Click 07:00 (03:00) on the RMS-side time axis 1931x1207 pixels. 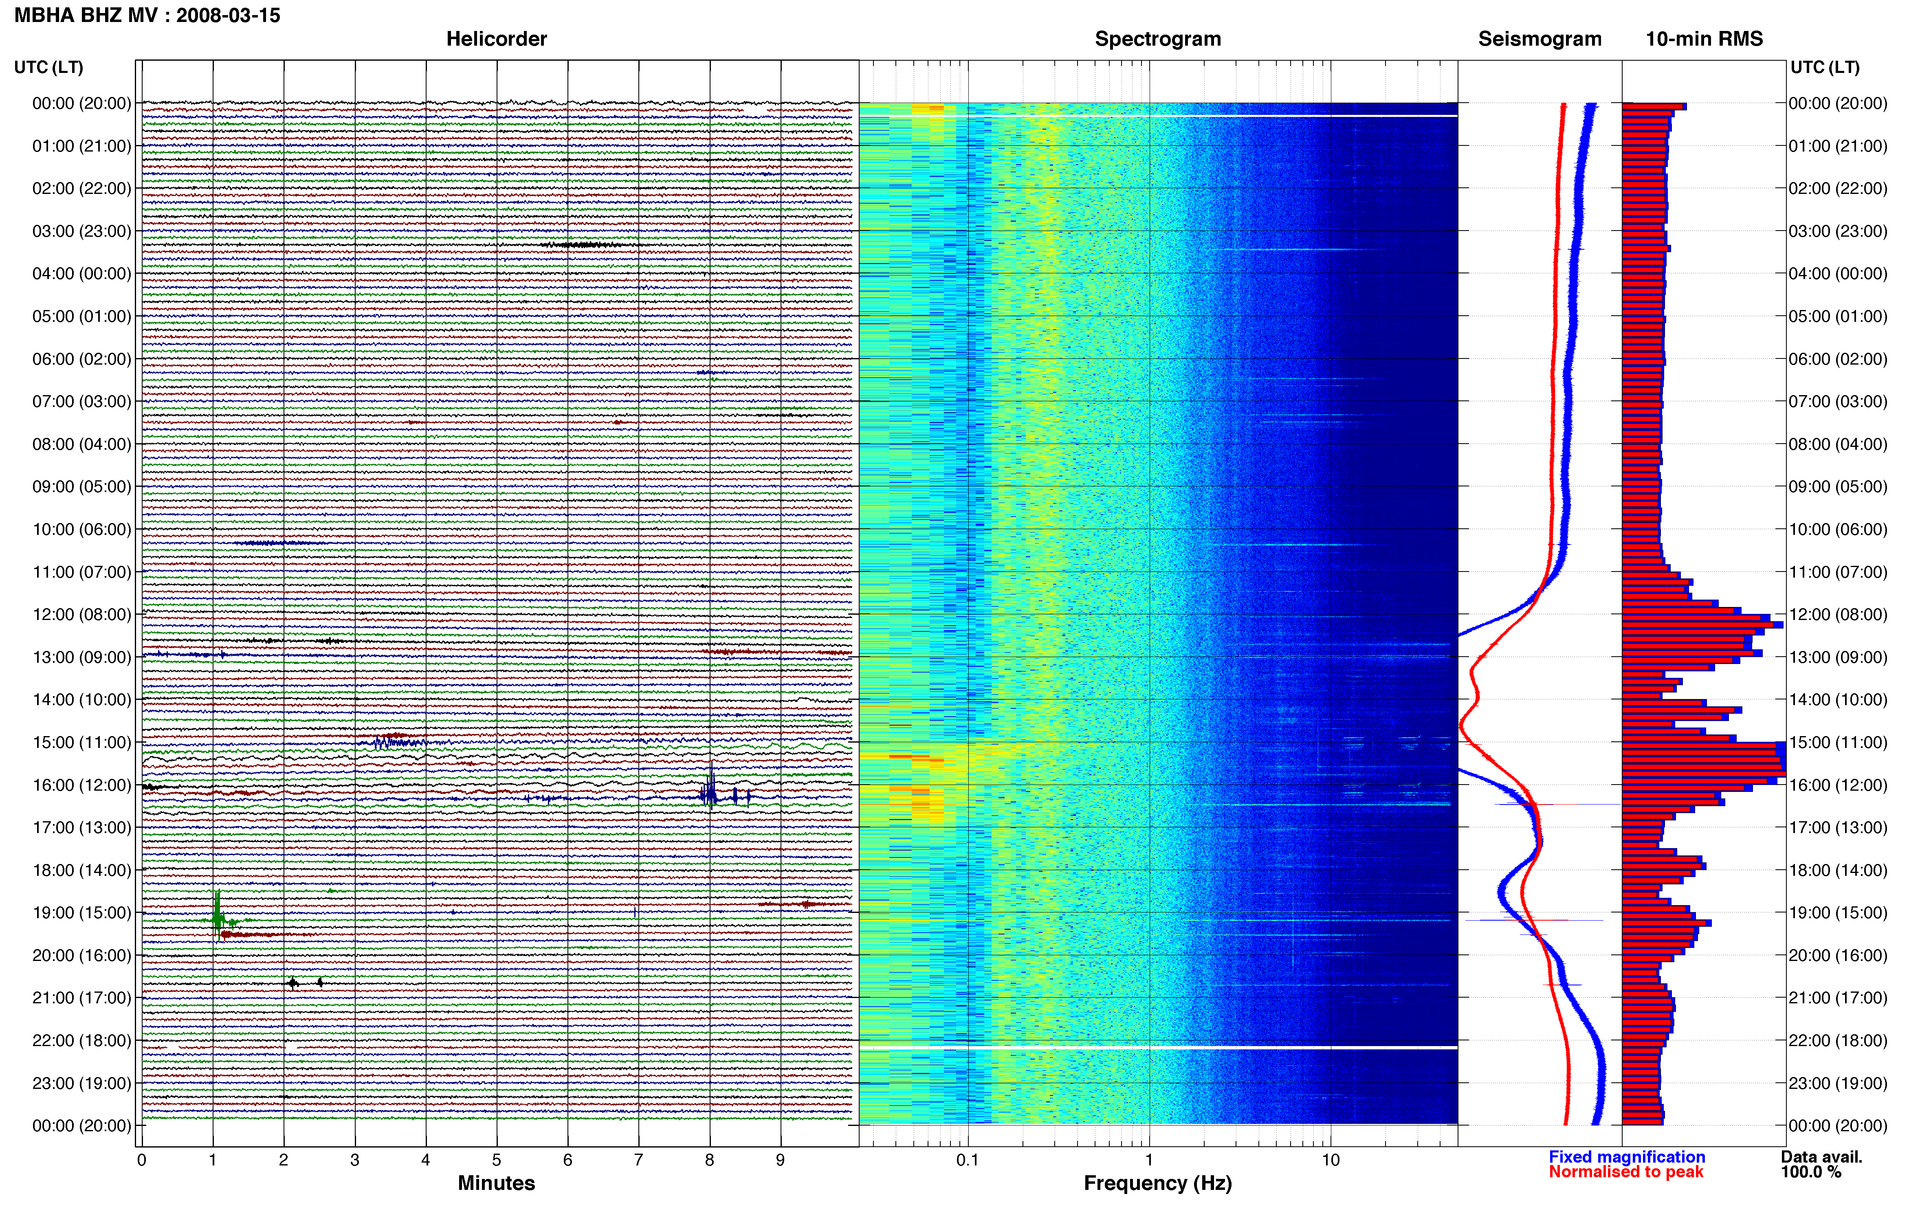pos(1838,402)
